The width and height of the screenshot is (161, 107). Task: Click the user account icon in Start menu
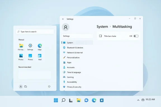click(x=21, y=87)
